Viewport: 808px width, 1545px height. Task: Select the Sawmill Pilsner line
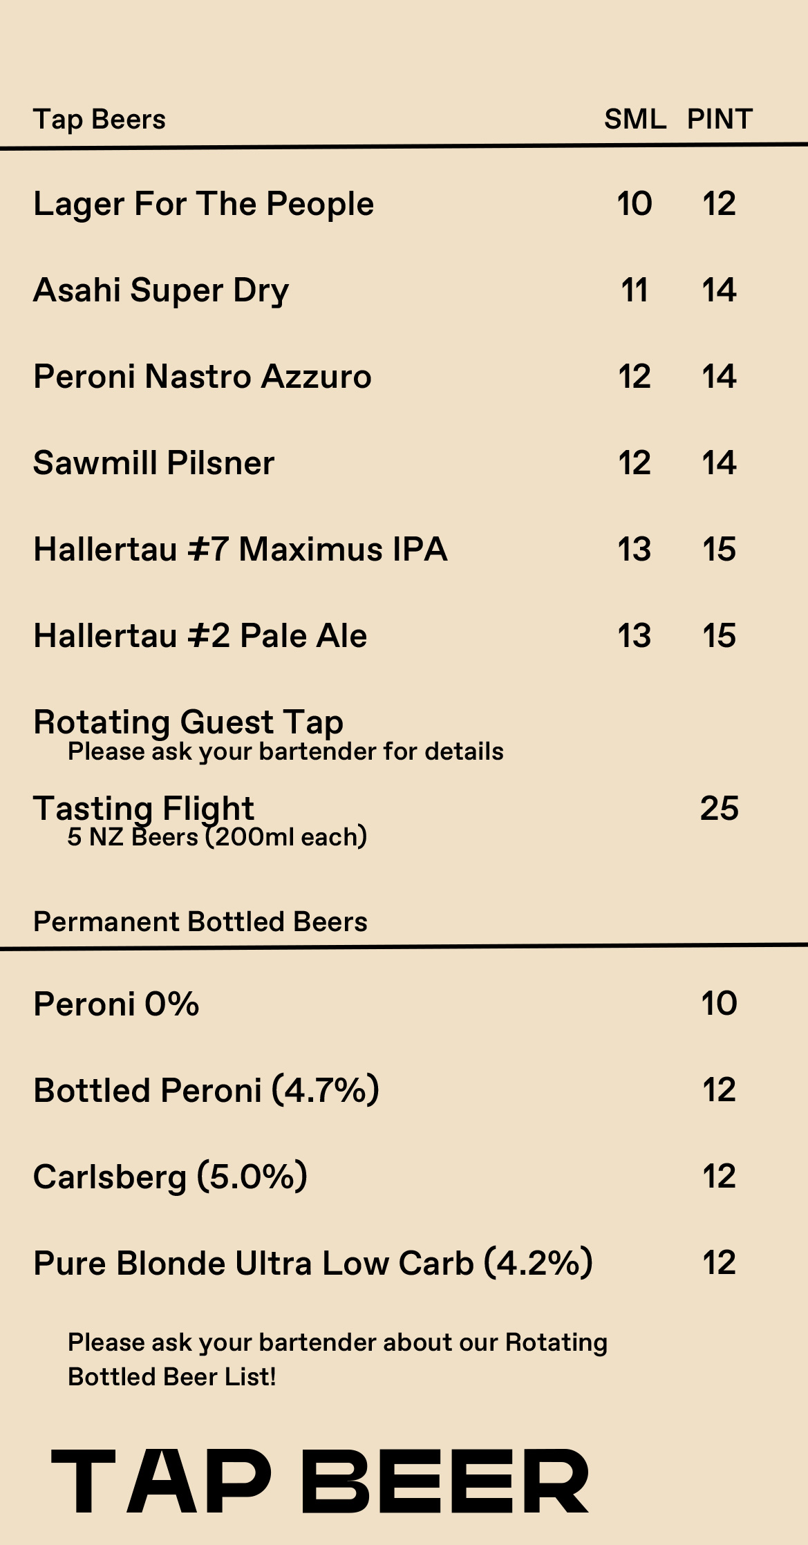point(153,463)
